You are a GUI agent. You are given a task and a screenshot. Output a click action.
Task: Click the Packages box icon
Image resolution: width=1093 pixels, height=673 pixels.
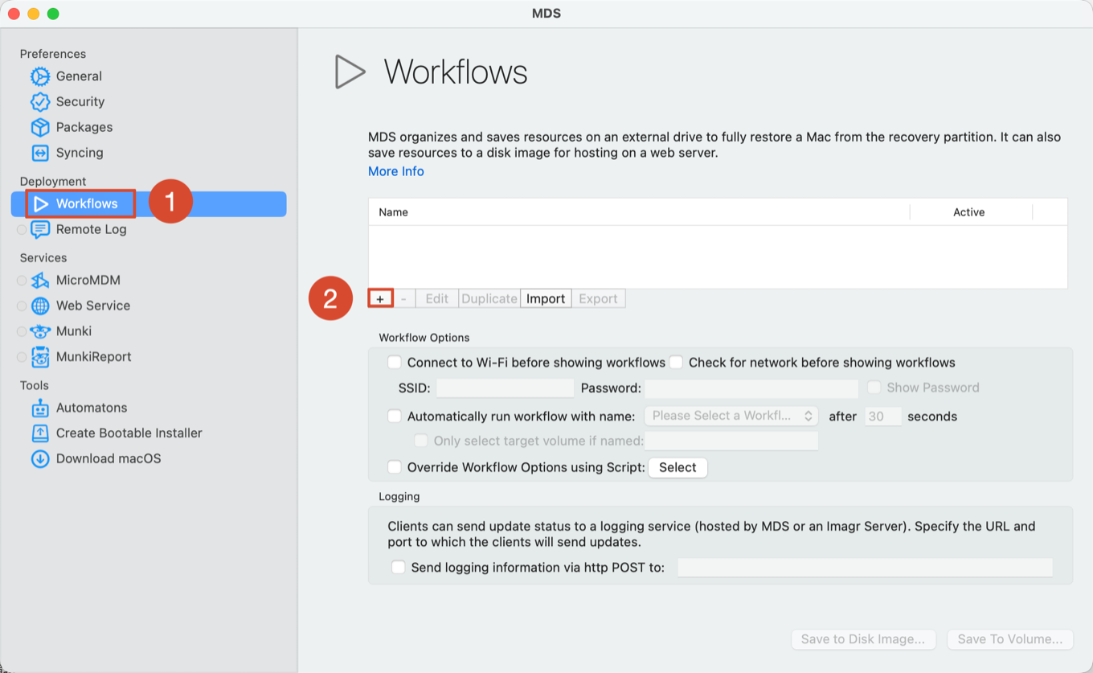tap(40, 127)
